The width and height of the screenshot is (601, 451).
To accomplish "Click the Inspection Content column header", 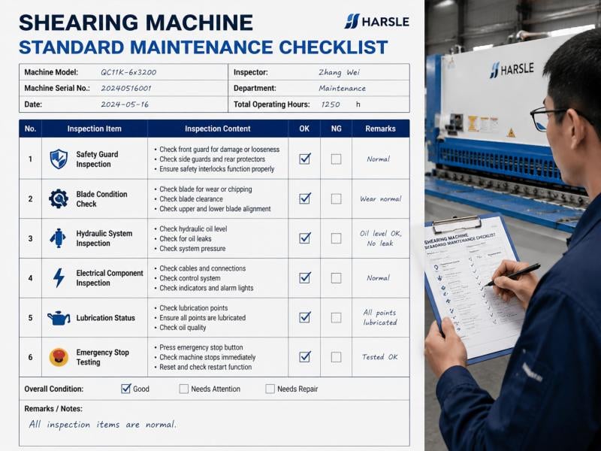I will click(x=218, y=129).
